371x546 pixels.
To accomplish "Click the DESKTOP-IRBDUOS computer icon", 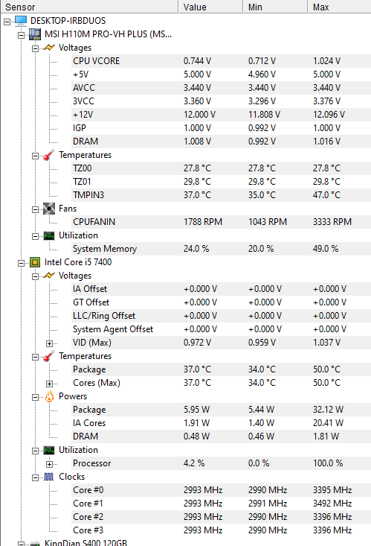I will (21, 21).
